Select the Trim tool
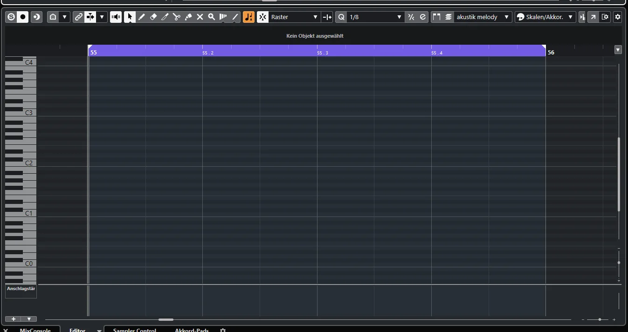Image resolution: width=628 pixels, height=332 pixels. (165, 17)
